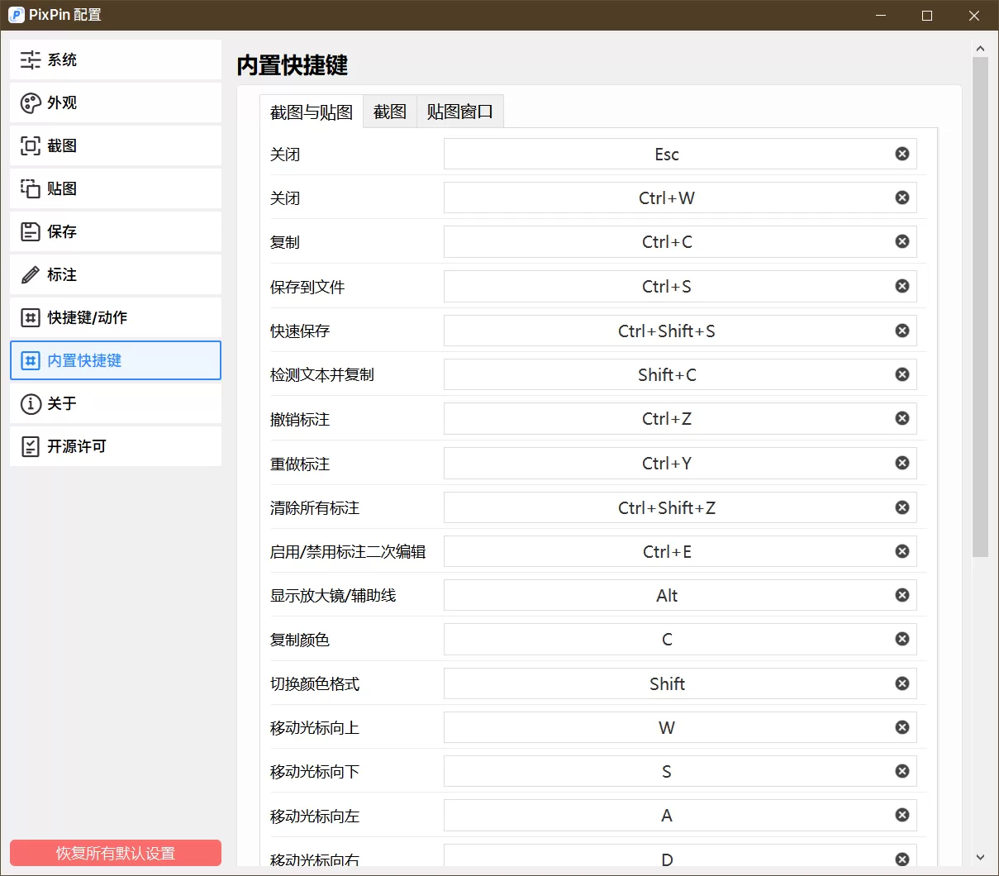Switch to the 截图 tab

click(x=389, y=111)
